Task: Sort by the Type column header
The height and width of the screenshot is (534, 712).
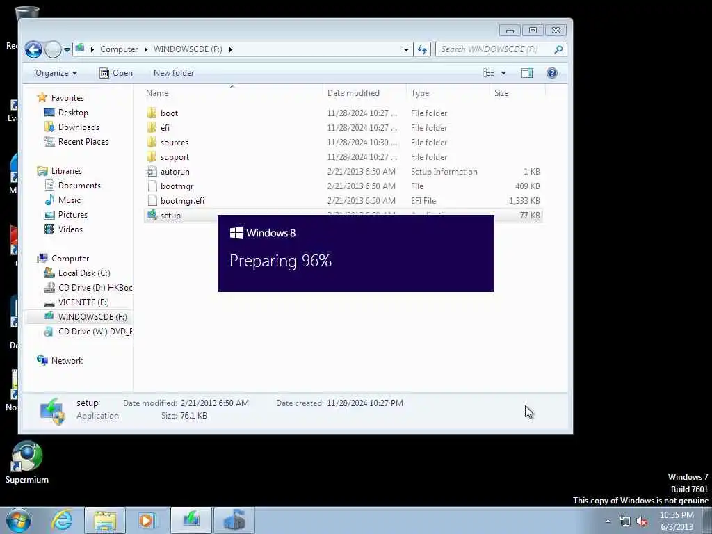Action: click(420, 93)
